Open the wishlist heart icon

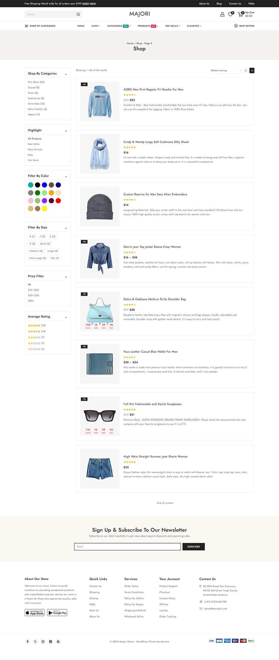tap(230, 14)
